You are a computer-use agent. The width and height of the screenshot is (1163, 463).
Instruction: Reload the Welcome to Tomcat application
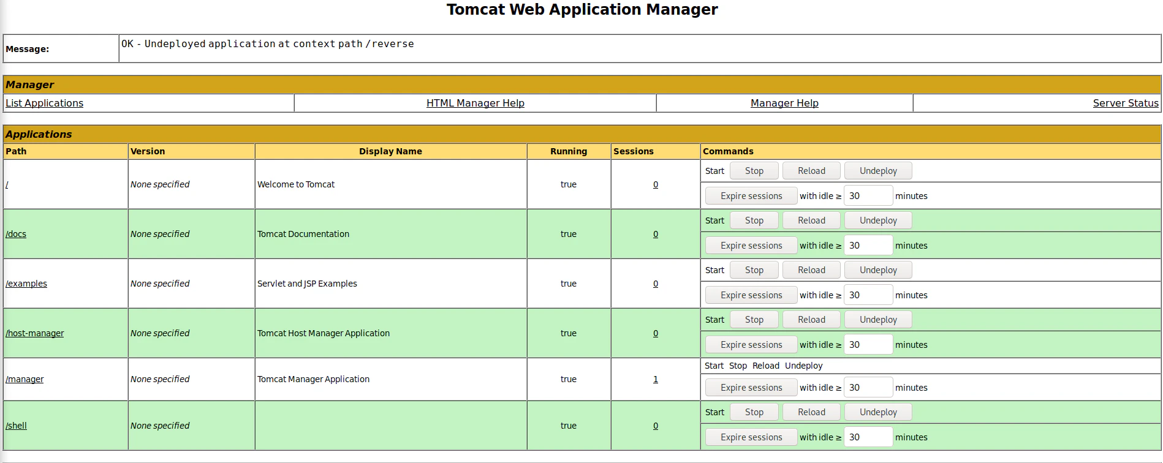click(x=811, y=171)
